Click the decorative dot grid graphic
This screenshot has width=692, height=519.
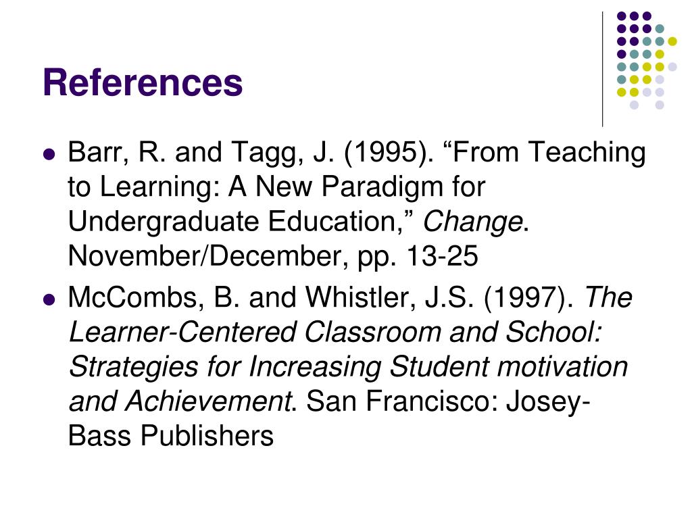click(x=647, y=60)
